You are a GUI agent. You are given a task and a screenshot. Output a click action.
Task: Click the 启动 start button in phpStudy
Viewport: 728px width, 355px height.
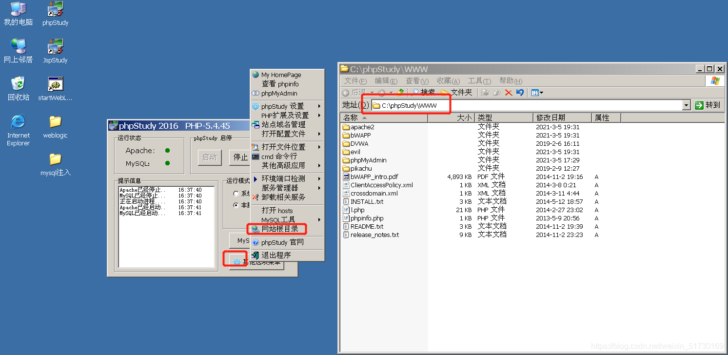point(210,158)
